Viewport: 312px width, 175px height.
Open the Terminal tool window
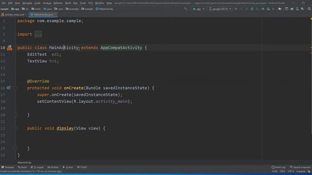point(8,167)
